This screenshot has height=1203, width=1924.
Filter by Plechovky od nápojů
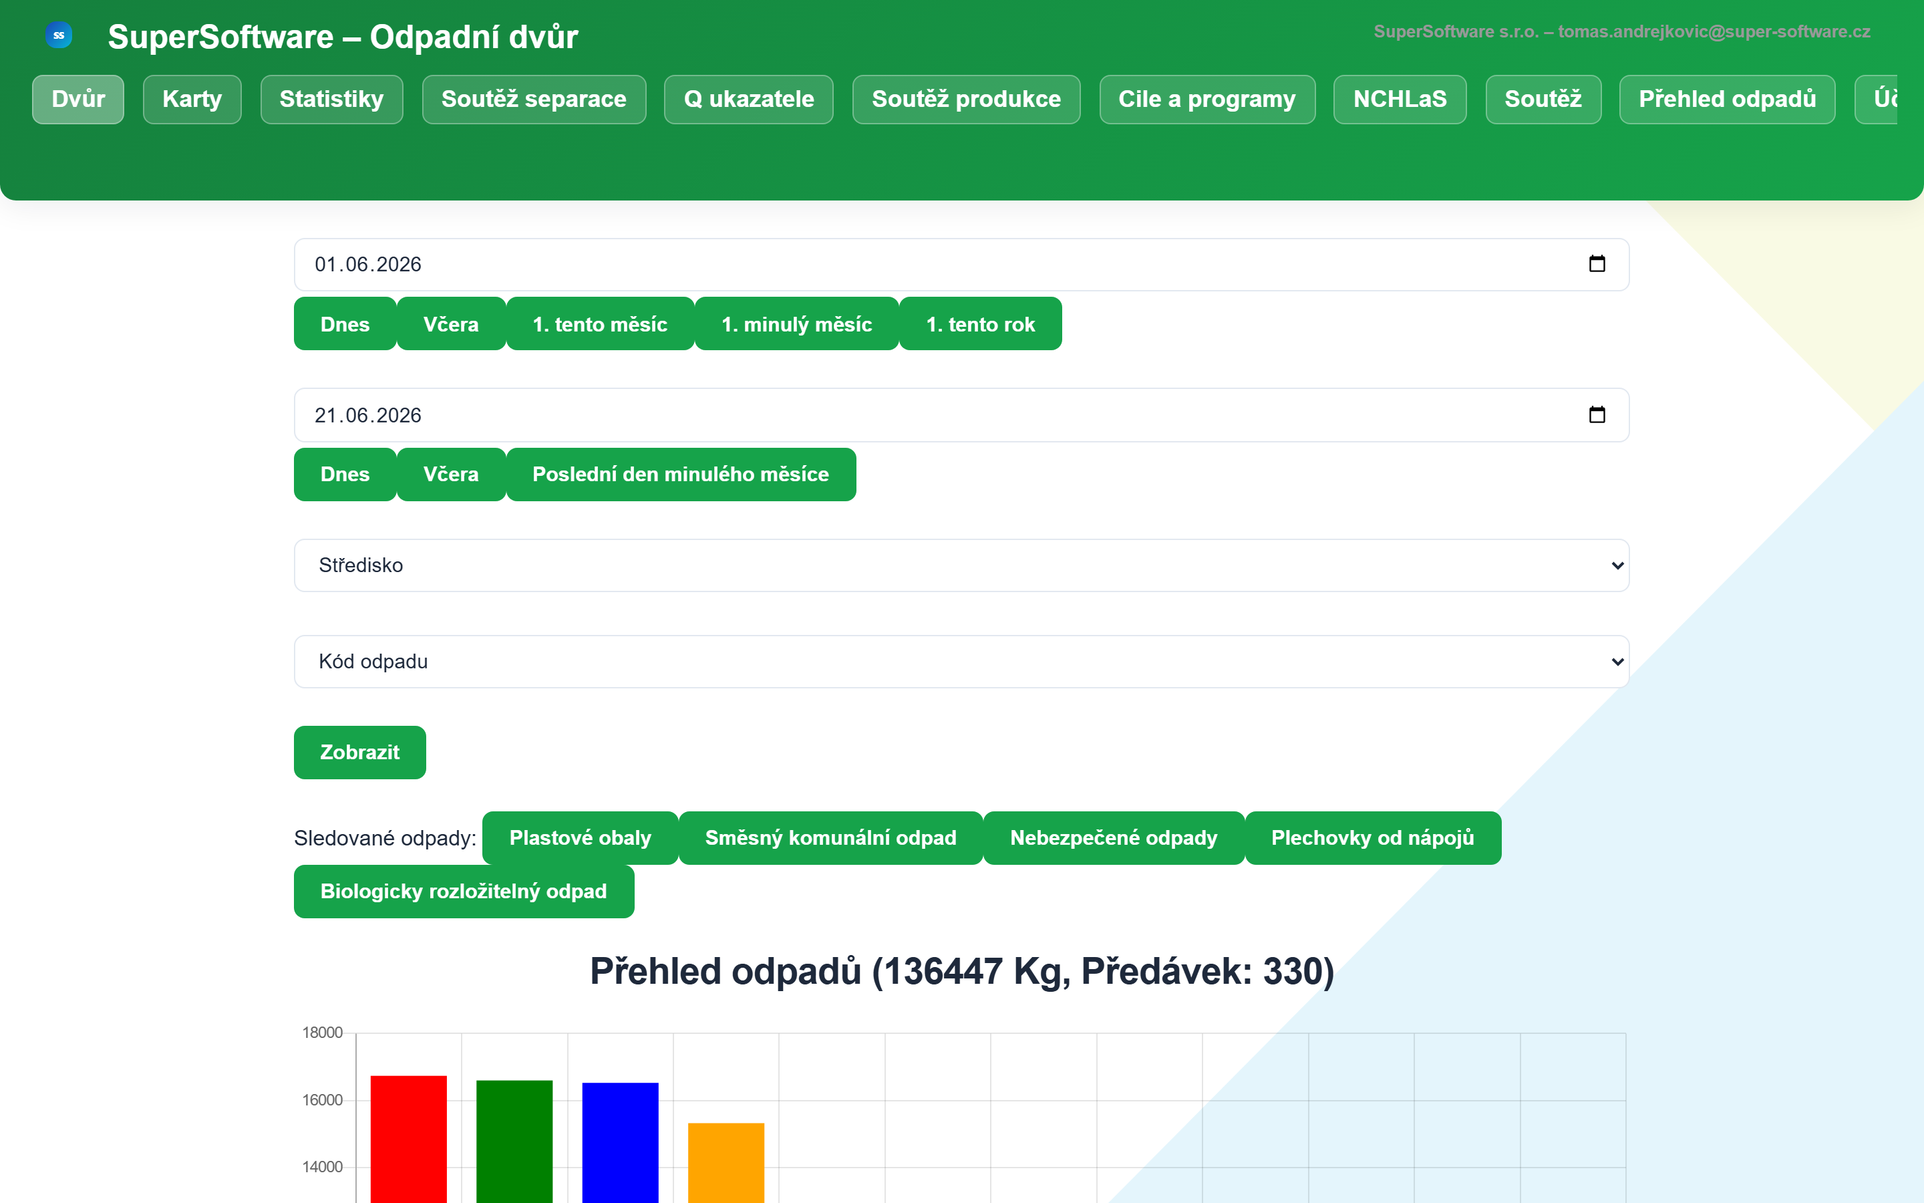point(1372,838)
